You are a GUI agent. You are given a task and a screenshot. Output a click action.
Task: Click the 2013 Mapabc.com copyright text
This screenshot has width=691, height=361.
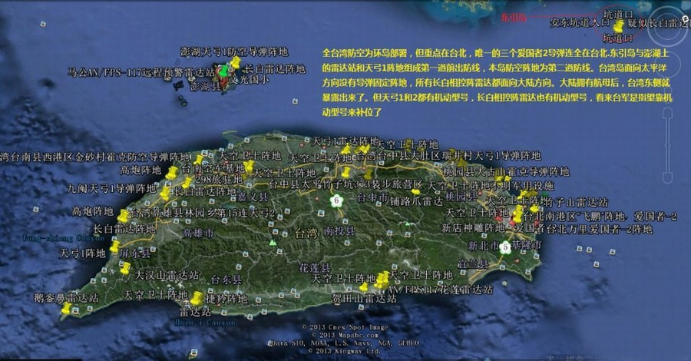click(339, 335)
